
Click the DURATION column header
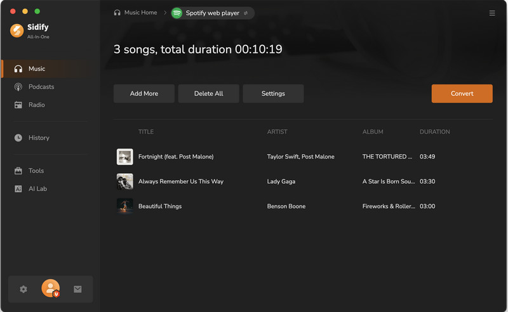(x=434, y=132)
